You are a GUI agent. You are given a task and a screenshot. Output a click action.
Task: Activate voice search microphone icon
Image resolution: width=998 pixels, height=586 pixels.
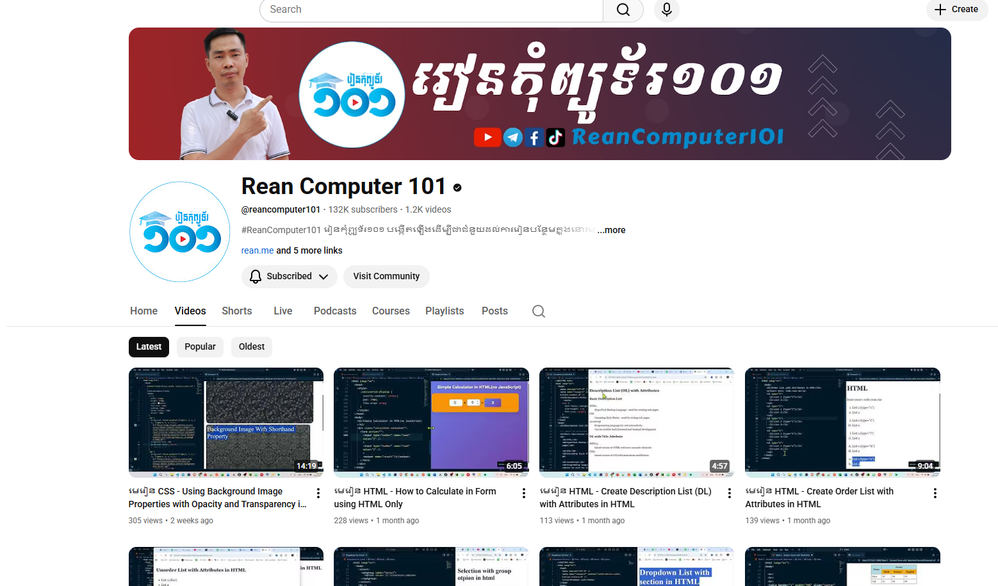(x=666, y=10)
